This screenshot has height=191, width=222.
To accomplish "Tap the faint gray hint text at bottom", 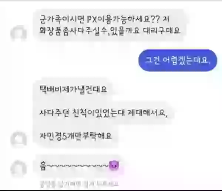I will point(79,184).
